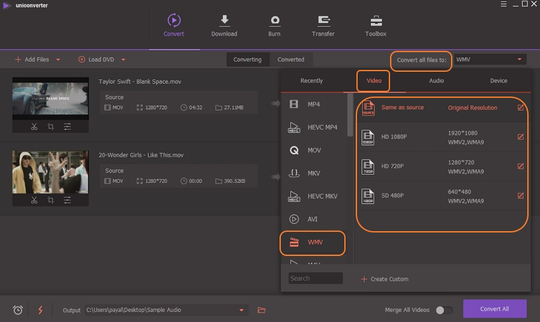Open the Recently tab
The width and height of the screenshot is (540, 322).
[312, 81]
